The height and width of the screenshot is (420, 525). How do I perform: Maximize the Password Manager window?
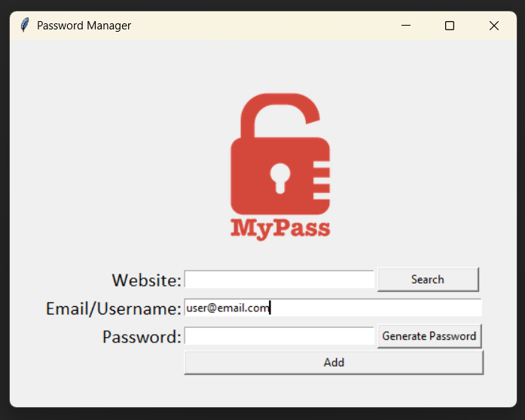pos(450,26)
